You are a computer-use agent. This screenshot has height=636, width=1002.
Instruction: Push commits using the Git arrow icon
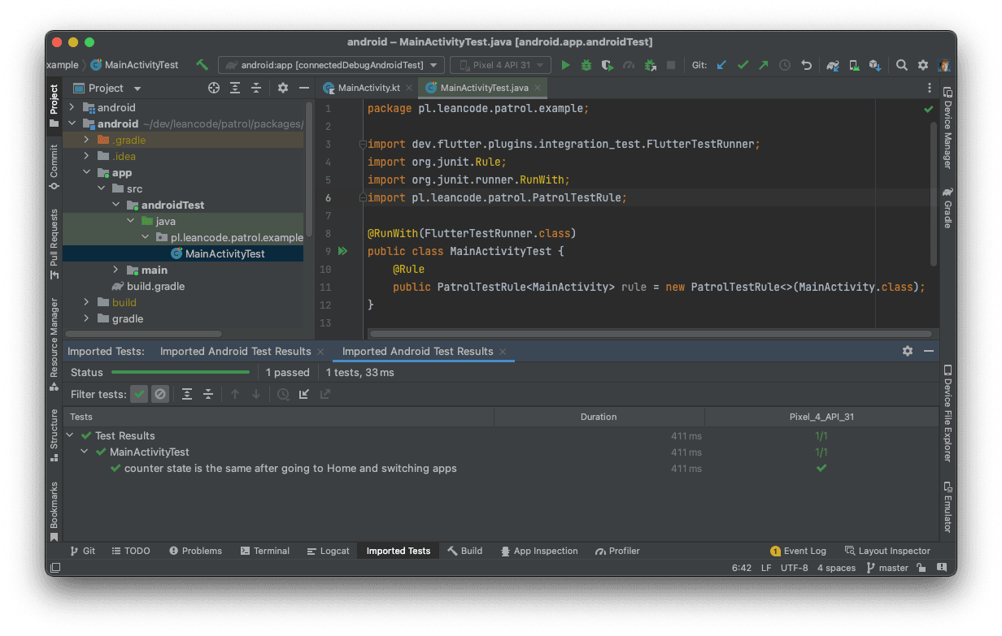click(764, 65)
